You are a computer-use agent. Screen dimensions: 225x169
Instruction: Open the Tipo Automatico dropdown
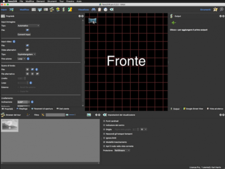28,26
